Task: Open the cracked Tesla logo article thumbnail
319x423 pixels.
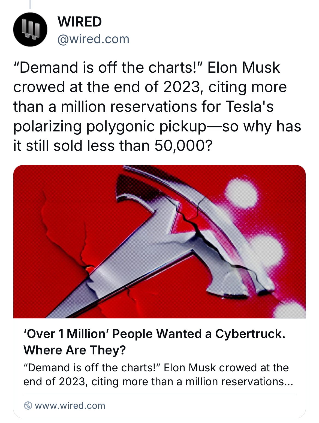Action: [x=159, y=242]
